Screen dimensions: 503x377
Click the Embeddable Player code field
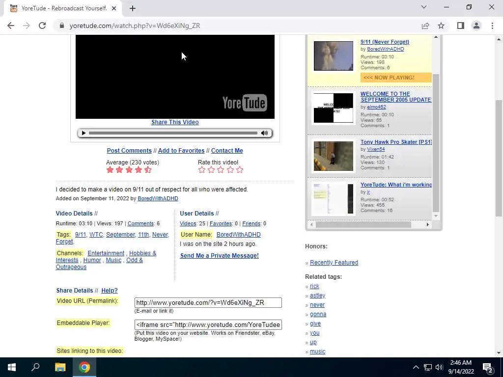coord(208,325)
